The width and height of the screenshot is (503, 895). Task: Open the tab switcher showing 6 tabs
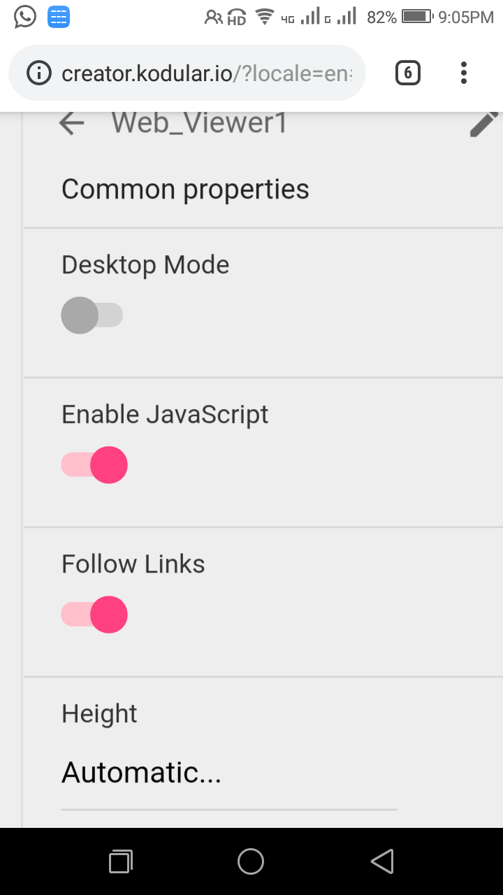(408, 73)
